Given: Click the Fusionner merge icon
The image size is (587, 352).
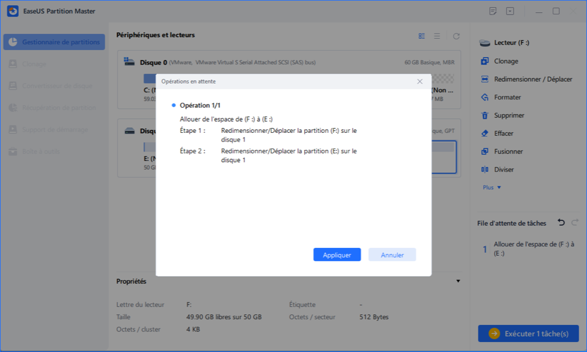Looking at the screenshot, I should 485,152.
